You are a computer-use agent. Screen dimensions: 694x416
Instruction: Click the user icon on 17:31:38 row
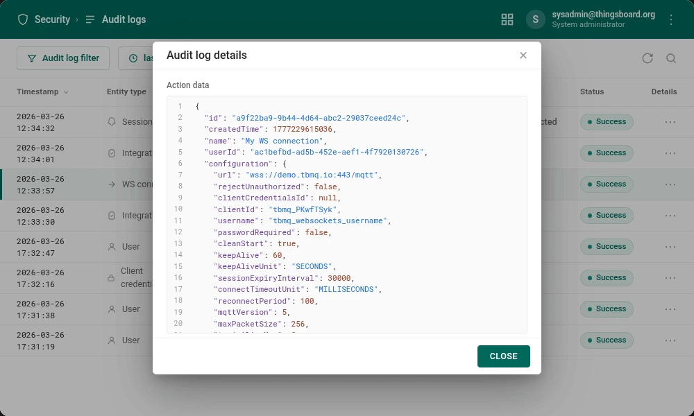tap(112, 309)
